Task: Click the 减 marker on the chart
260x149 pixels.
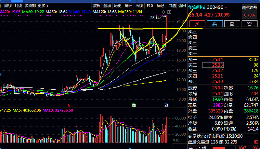Action: (x=134, y=105)
